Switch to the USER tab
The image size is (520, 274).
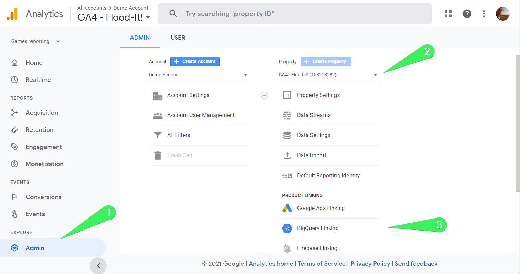(178, 38)
